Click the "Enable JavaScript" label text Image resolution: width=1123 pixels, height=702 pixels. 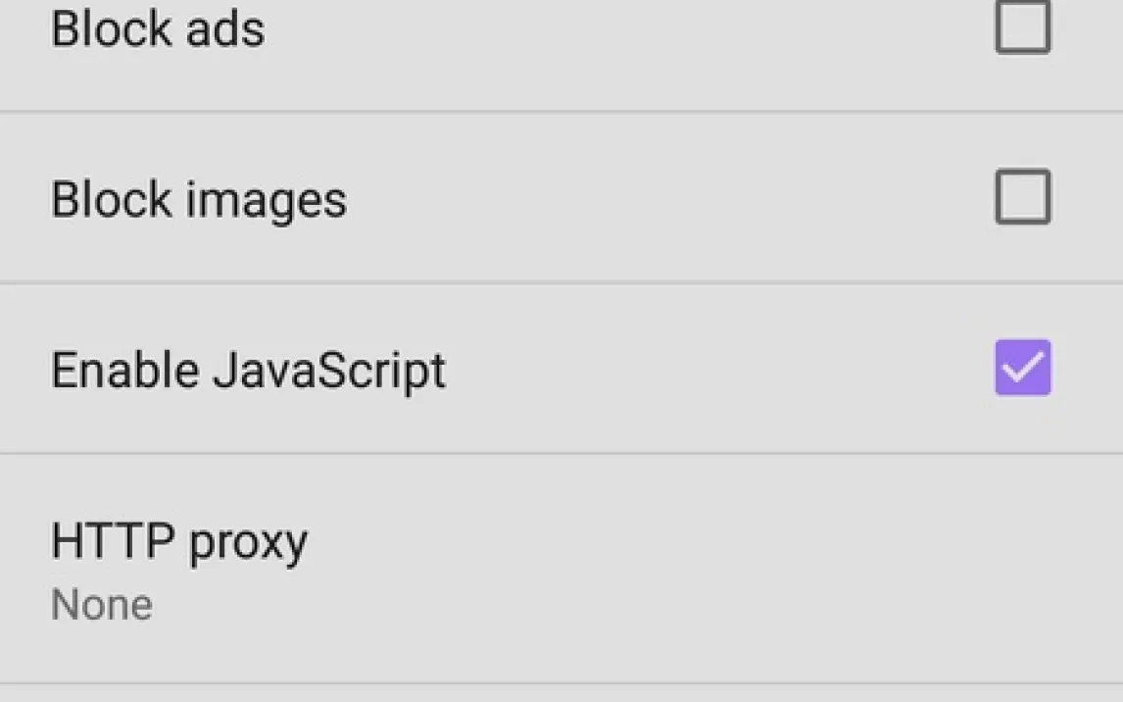tap(248, 371)
